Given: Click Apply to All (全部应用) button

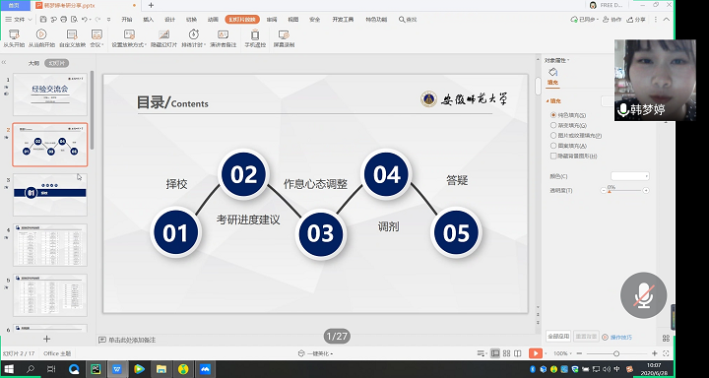Looking at the screenshot, I should [x=558, y=337].
